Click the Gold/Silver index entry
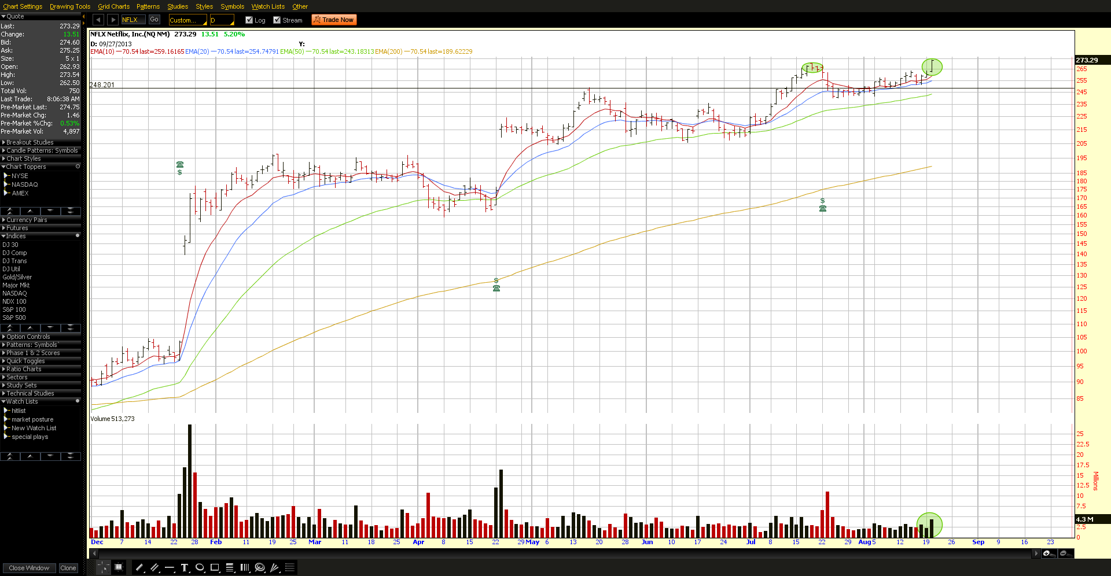This screenshot has width=1111, height=576. coord(17,277)
